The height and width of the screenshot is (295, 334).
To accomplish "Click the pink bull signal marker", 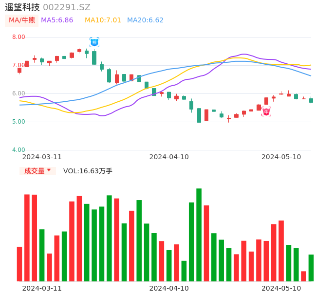I will pos(266,111).
